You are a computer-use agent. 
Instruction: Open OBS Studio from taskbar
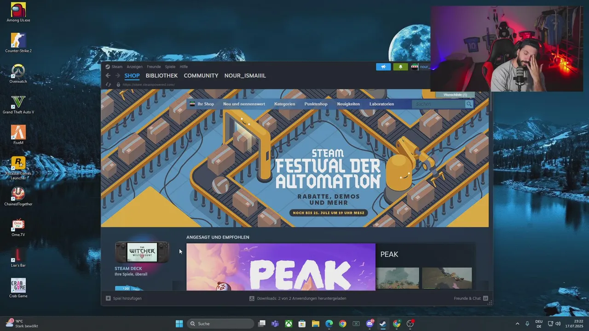coord(410,324)
